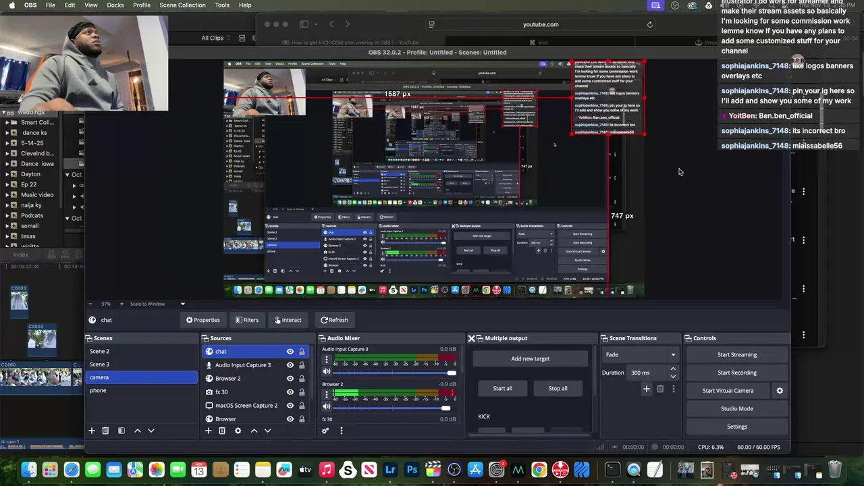Open source properties gear in Sources panel

(238, 431)
